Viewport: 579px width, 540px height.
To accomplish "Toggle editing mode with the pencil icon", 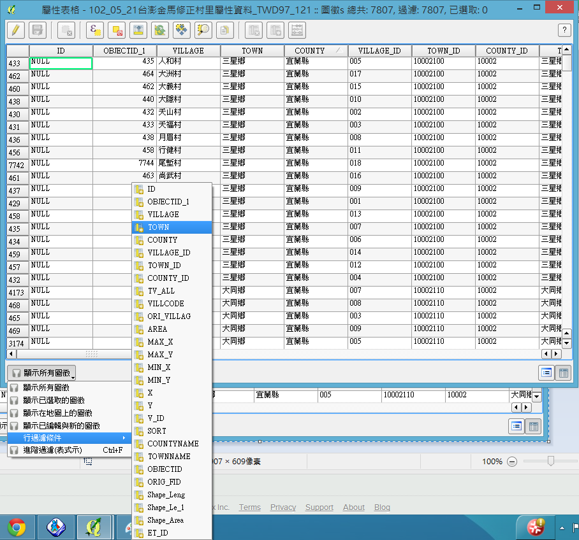I will click(x=17, y=30).
